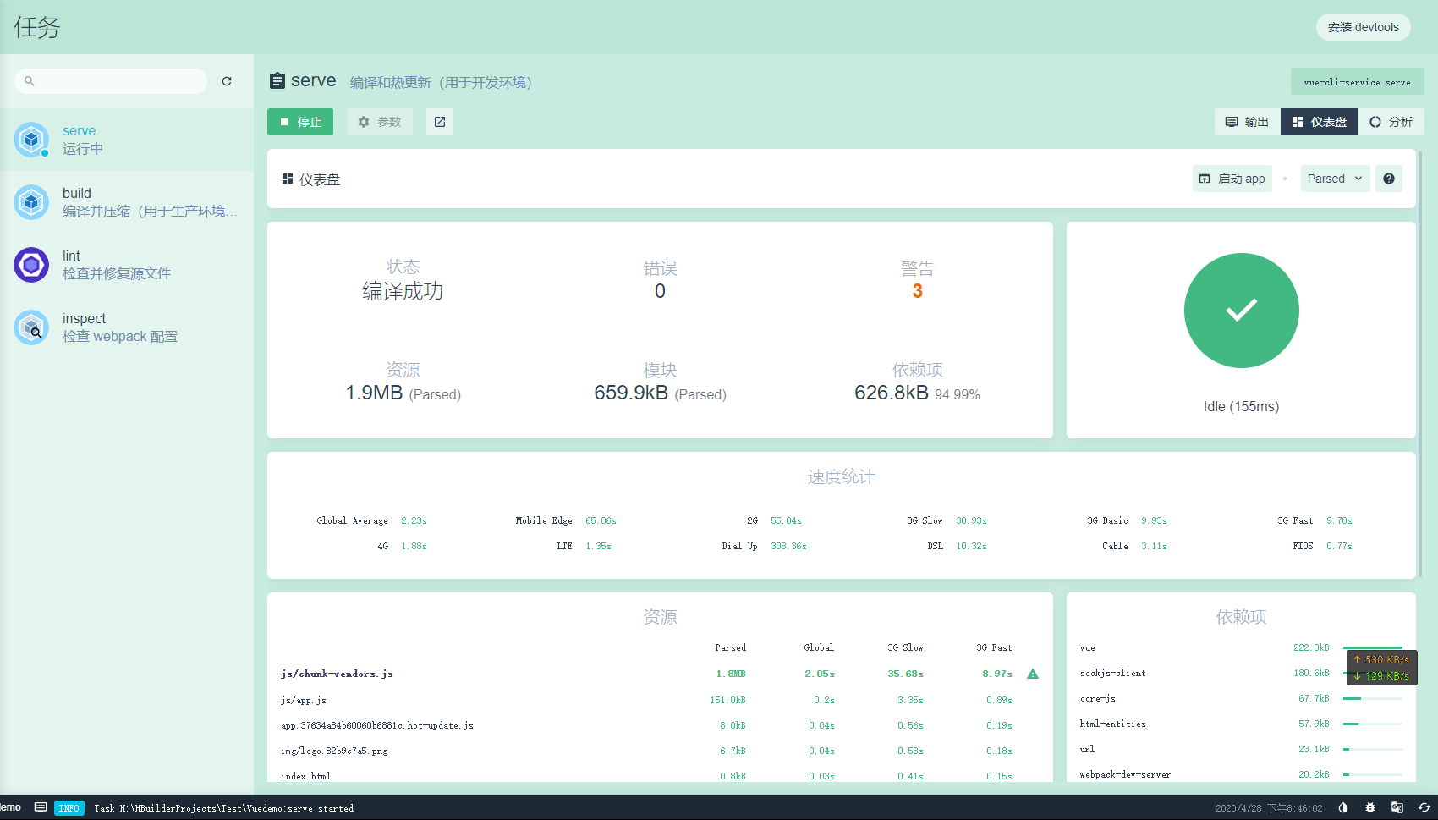Click the vue-cli-service serve command label
Screen dimensions: 1438x820
click(1358, 82)
